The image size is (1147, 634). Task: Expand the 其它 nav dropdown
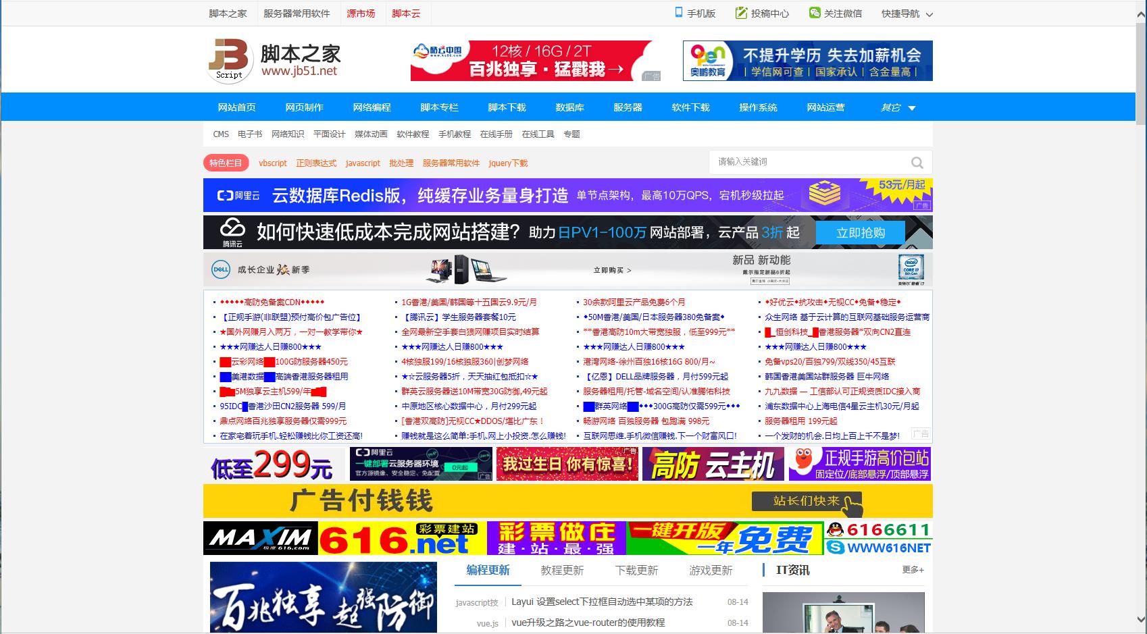tap(898, 107)
